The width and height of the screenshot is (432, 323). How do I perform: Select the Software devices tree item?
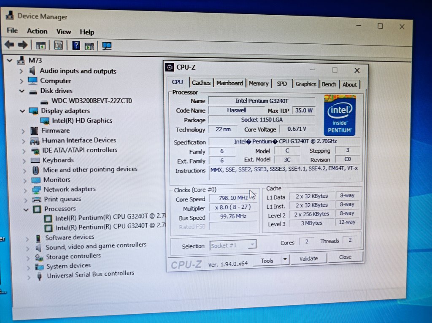pos(70,237)
